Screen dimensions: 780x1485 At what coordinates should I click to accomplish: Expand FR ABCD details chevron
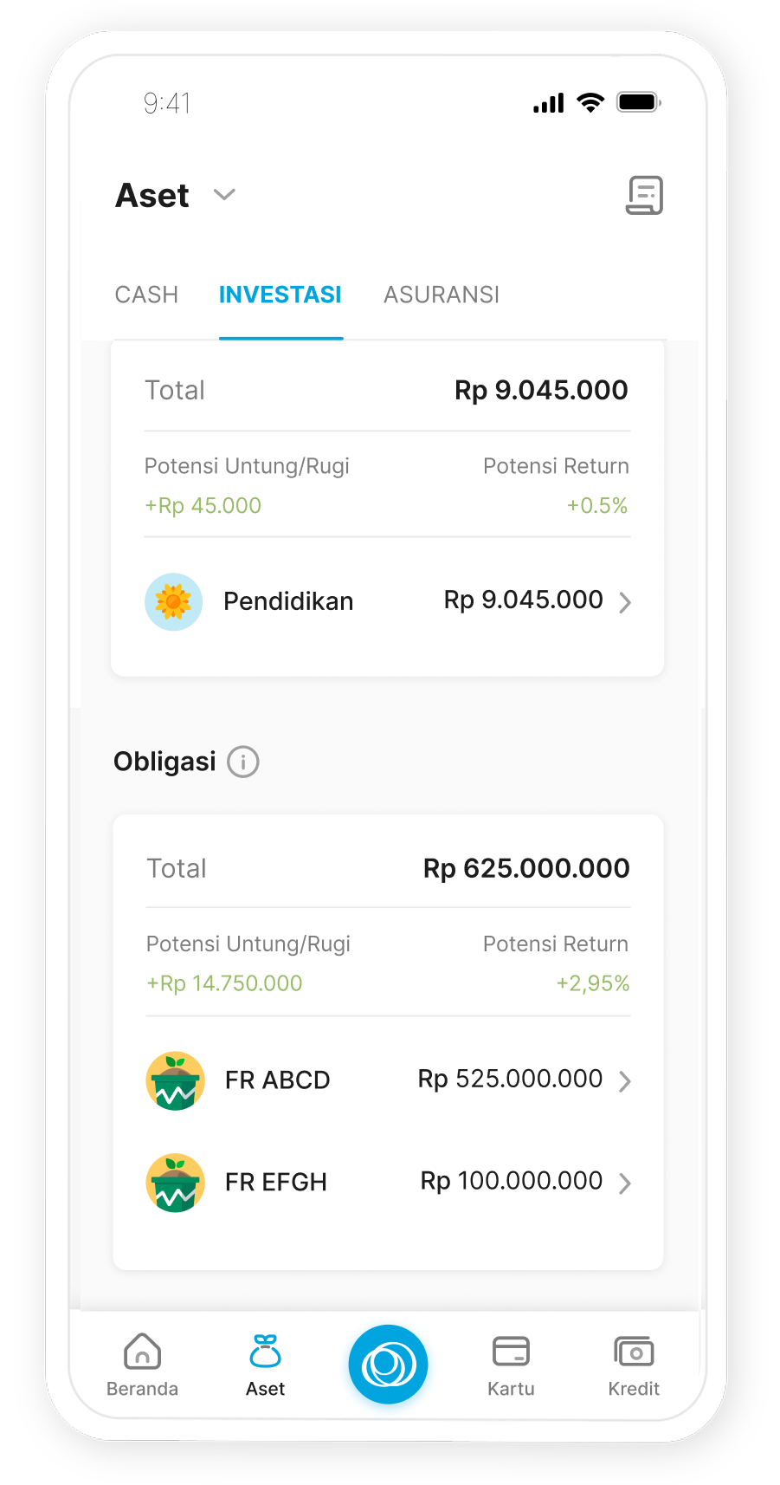625,1081
